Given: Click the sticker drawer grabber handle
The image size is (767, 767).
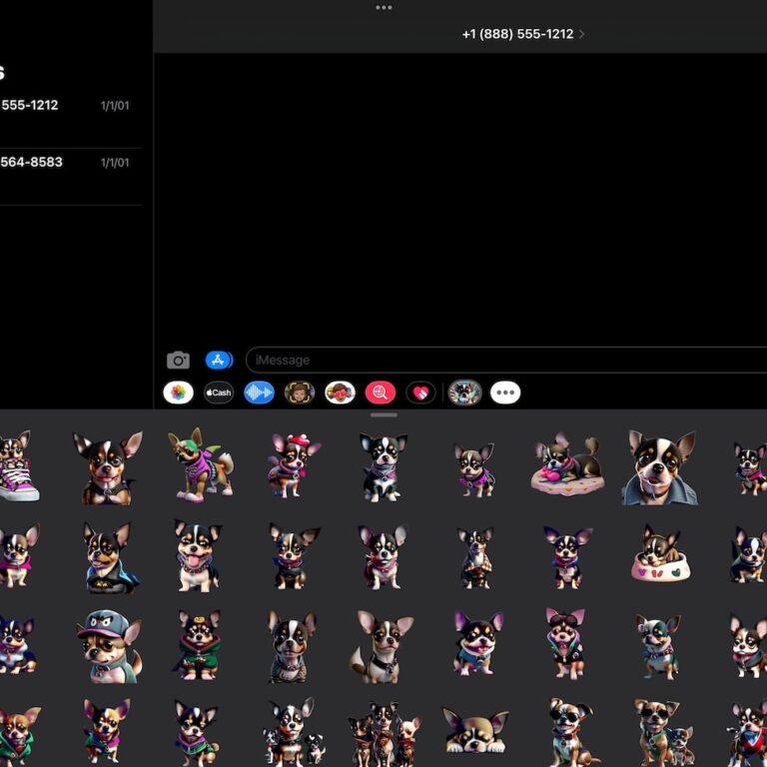Looking at the screenshot, I should pos(383,414).
